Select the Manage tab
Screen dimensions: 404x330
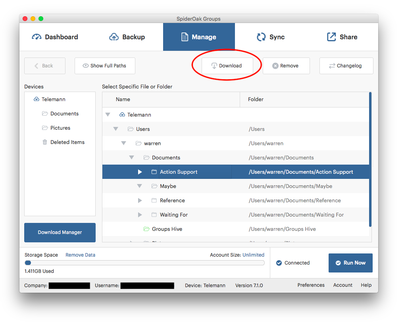199,37
